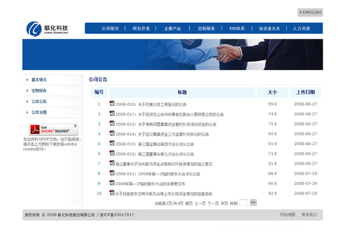
Task: Expand 定期报告 sidebar section
Action: pyautogui.click(x=39, y=91)
